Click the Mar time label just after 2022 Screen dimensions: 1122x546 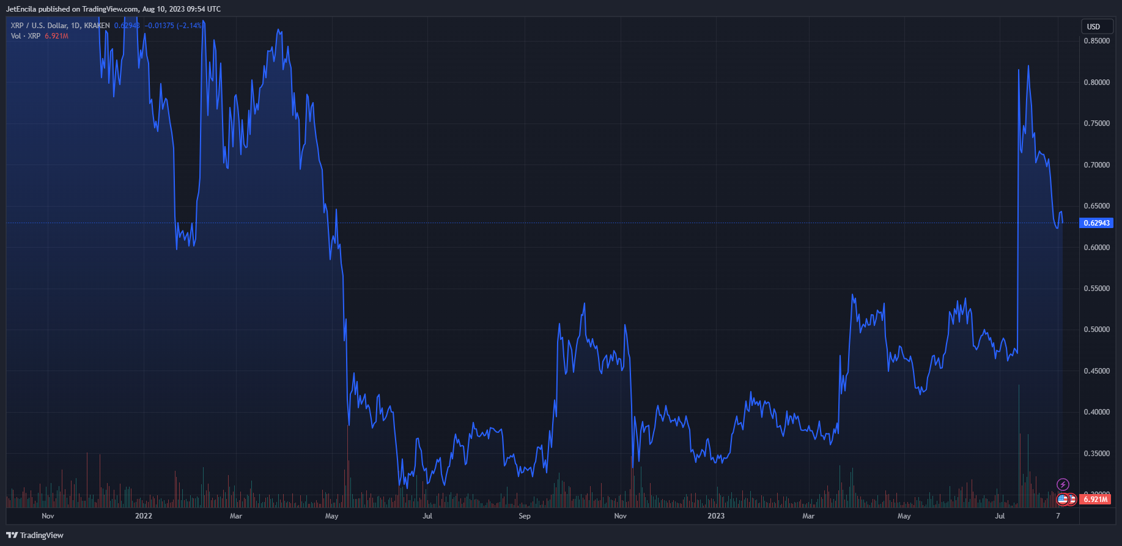(x=236, y=516)
